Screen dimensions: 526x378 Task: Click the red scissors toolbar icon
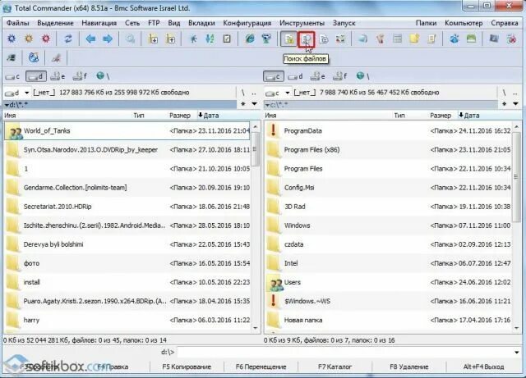point(511,39)
